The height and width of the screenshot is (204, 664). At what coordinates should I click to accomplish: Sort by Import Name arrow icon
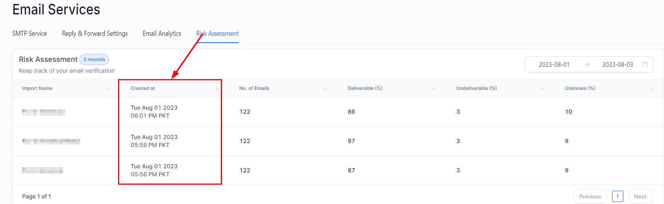click(x=108, y=88)
